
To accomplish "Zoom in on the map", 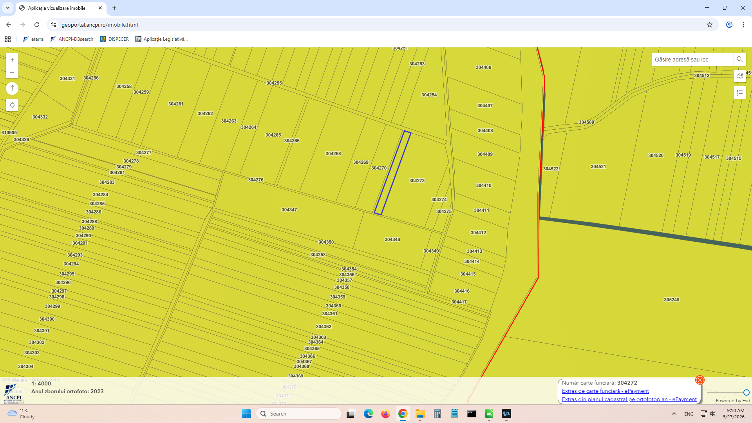I will 12,60.
